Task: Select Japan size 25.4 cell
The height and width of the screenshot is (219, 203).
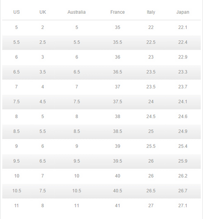Action: coord(183,146)
